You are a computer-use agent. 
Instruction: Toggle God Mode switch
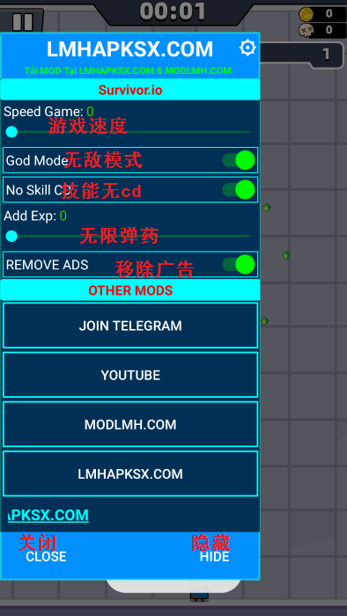tap(239, 160)
